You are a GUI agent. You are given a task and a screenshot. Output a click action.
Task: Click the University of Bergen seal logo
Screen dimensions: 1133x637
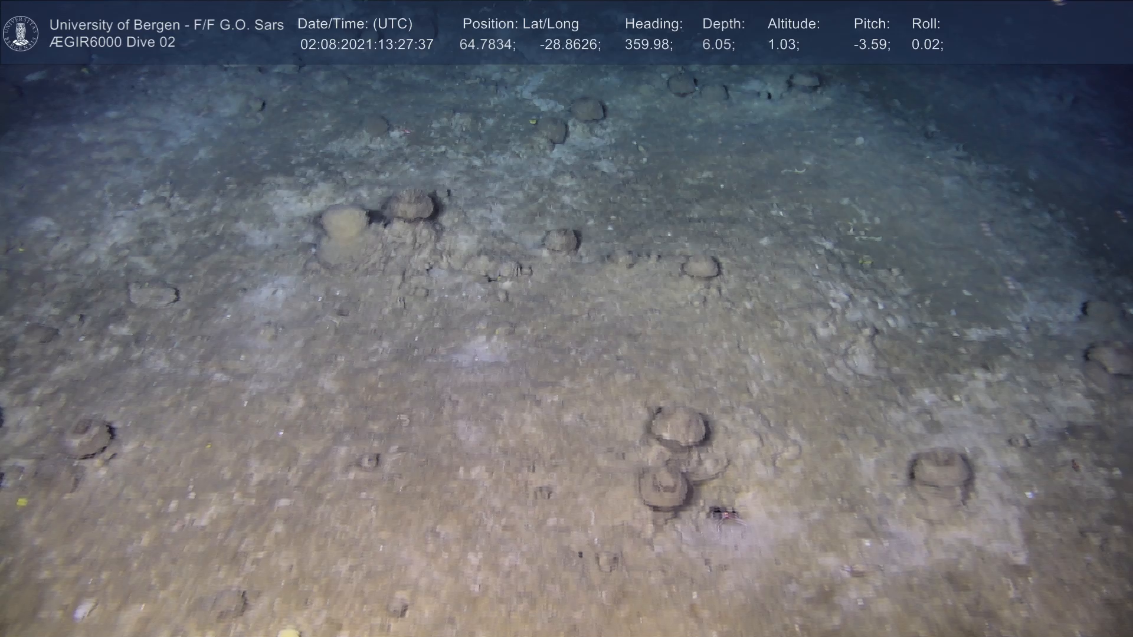pos(21,34)
